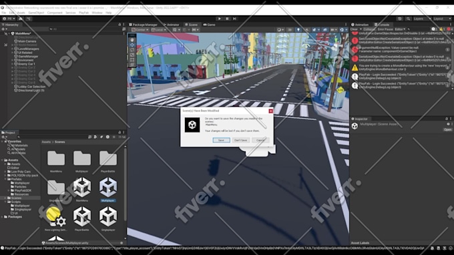
Task: Open the Editor dropdown in Console toolbar
Action: (x=400, y=29)
